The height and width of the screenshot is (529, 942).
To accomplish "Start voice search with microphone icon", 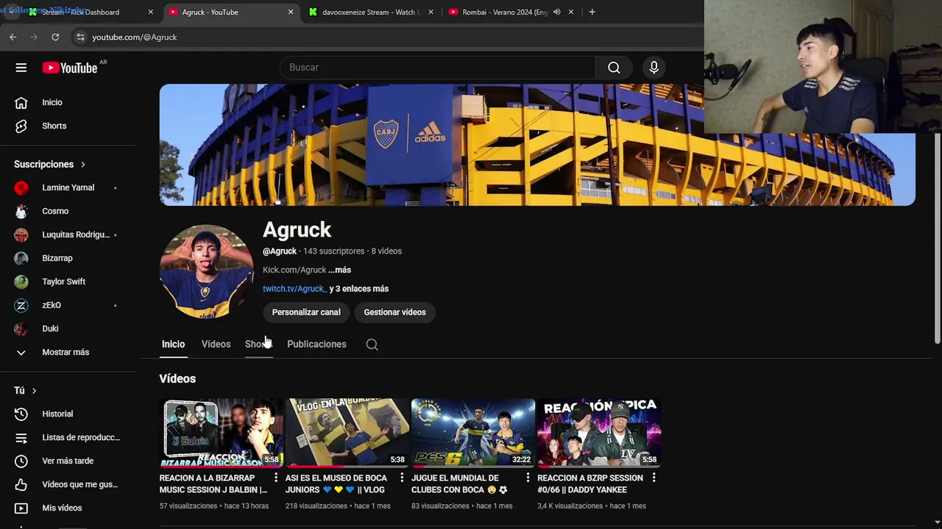I will 654,68.
